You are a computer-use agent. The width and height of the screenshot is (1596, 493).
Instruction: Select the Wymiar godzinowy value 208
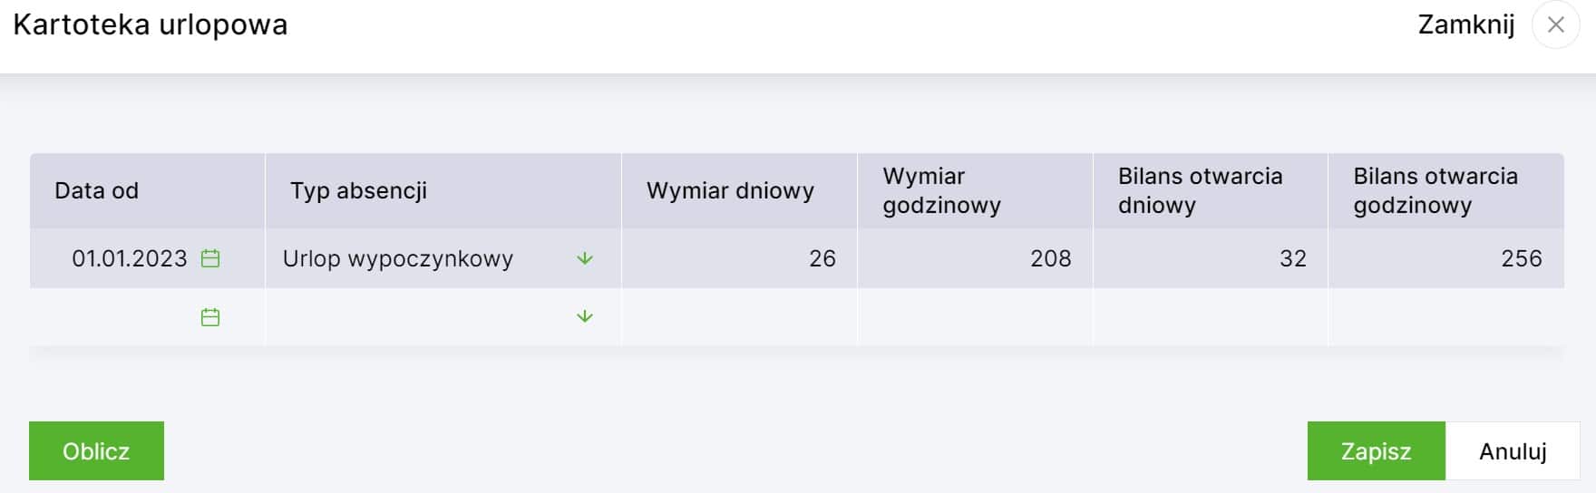coord(1051,258)
